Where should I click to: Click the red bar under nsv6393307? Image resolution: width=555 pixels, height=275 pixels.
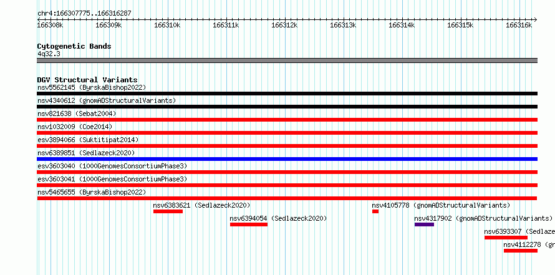pyautogui.click(x=506, y=238)
